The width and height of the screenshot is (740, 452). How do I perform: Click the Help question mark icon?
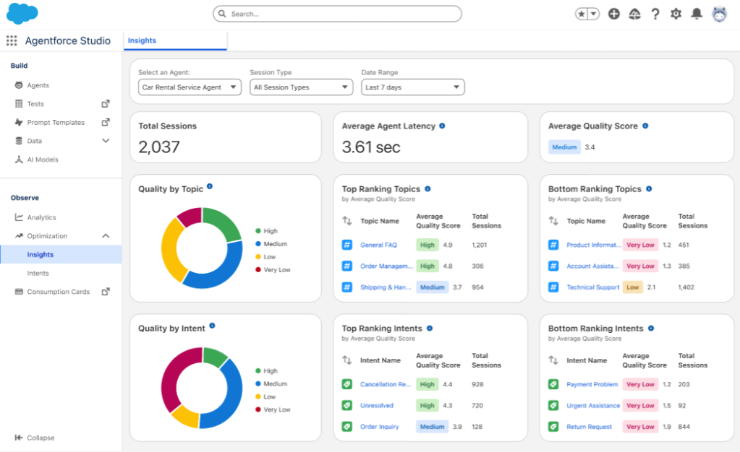pos(655,14)
